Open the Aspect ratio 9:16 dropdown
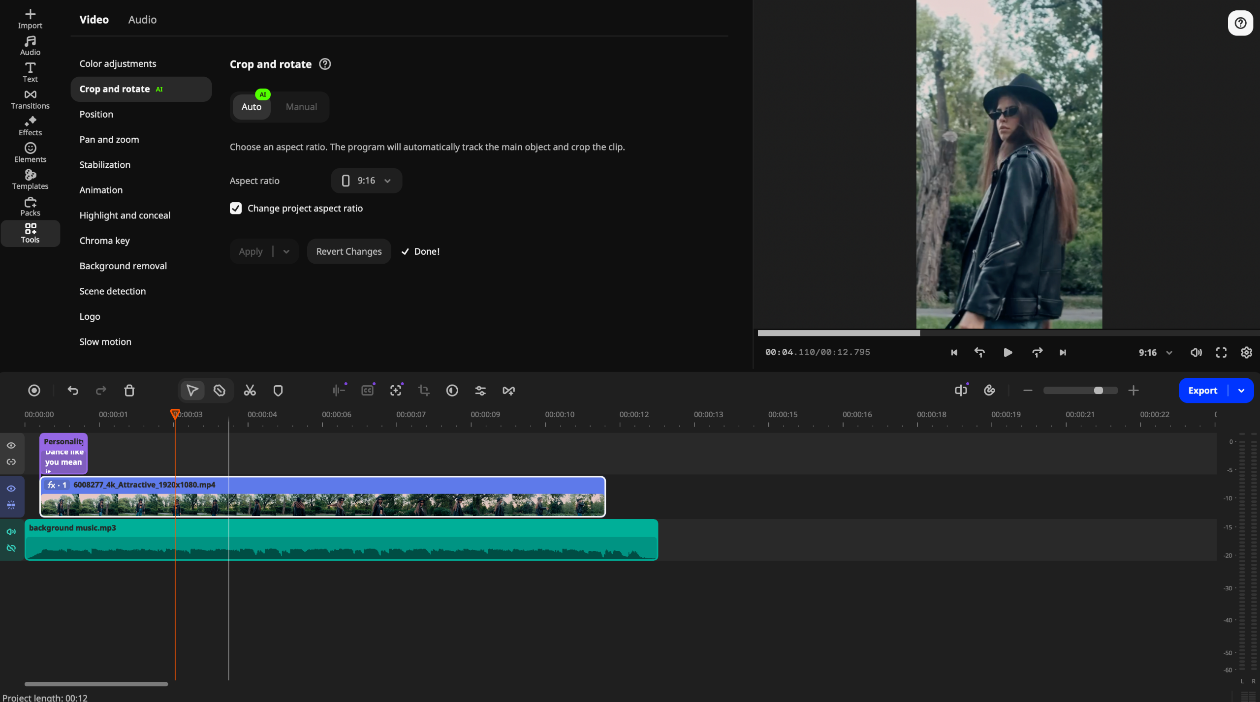This screenshot has height=702, width=1260. 366,181
